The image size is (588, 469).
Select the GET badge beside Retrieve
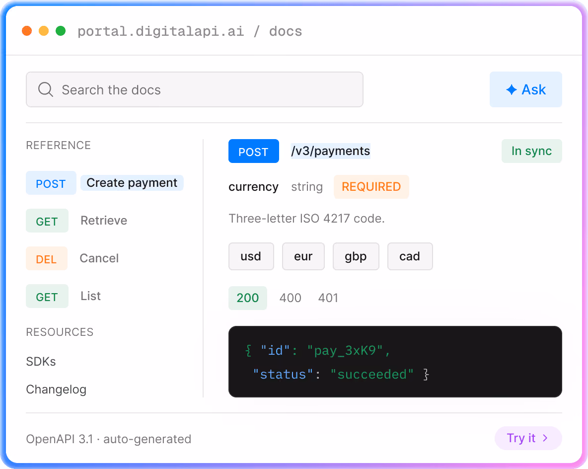pos(47,221)
